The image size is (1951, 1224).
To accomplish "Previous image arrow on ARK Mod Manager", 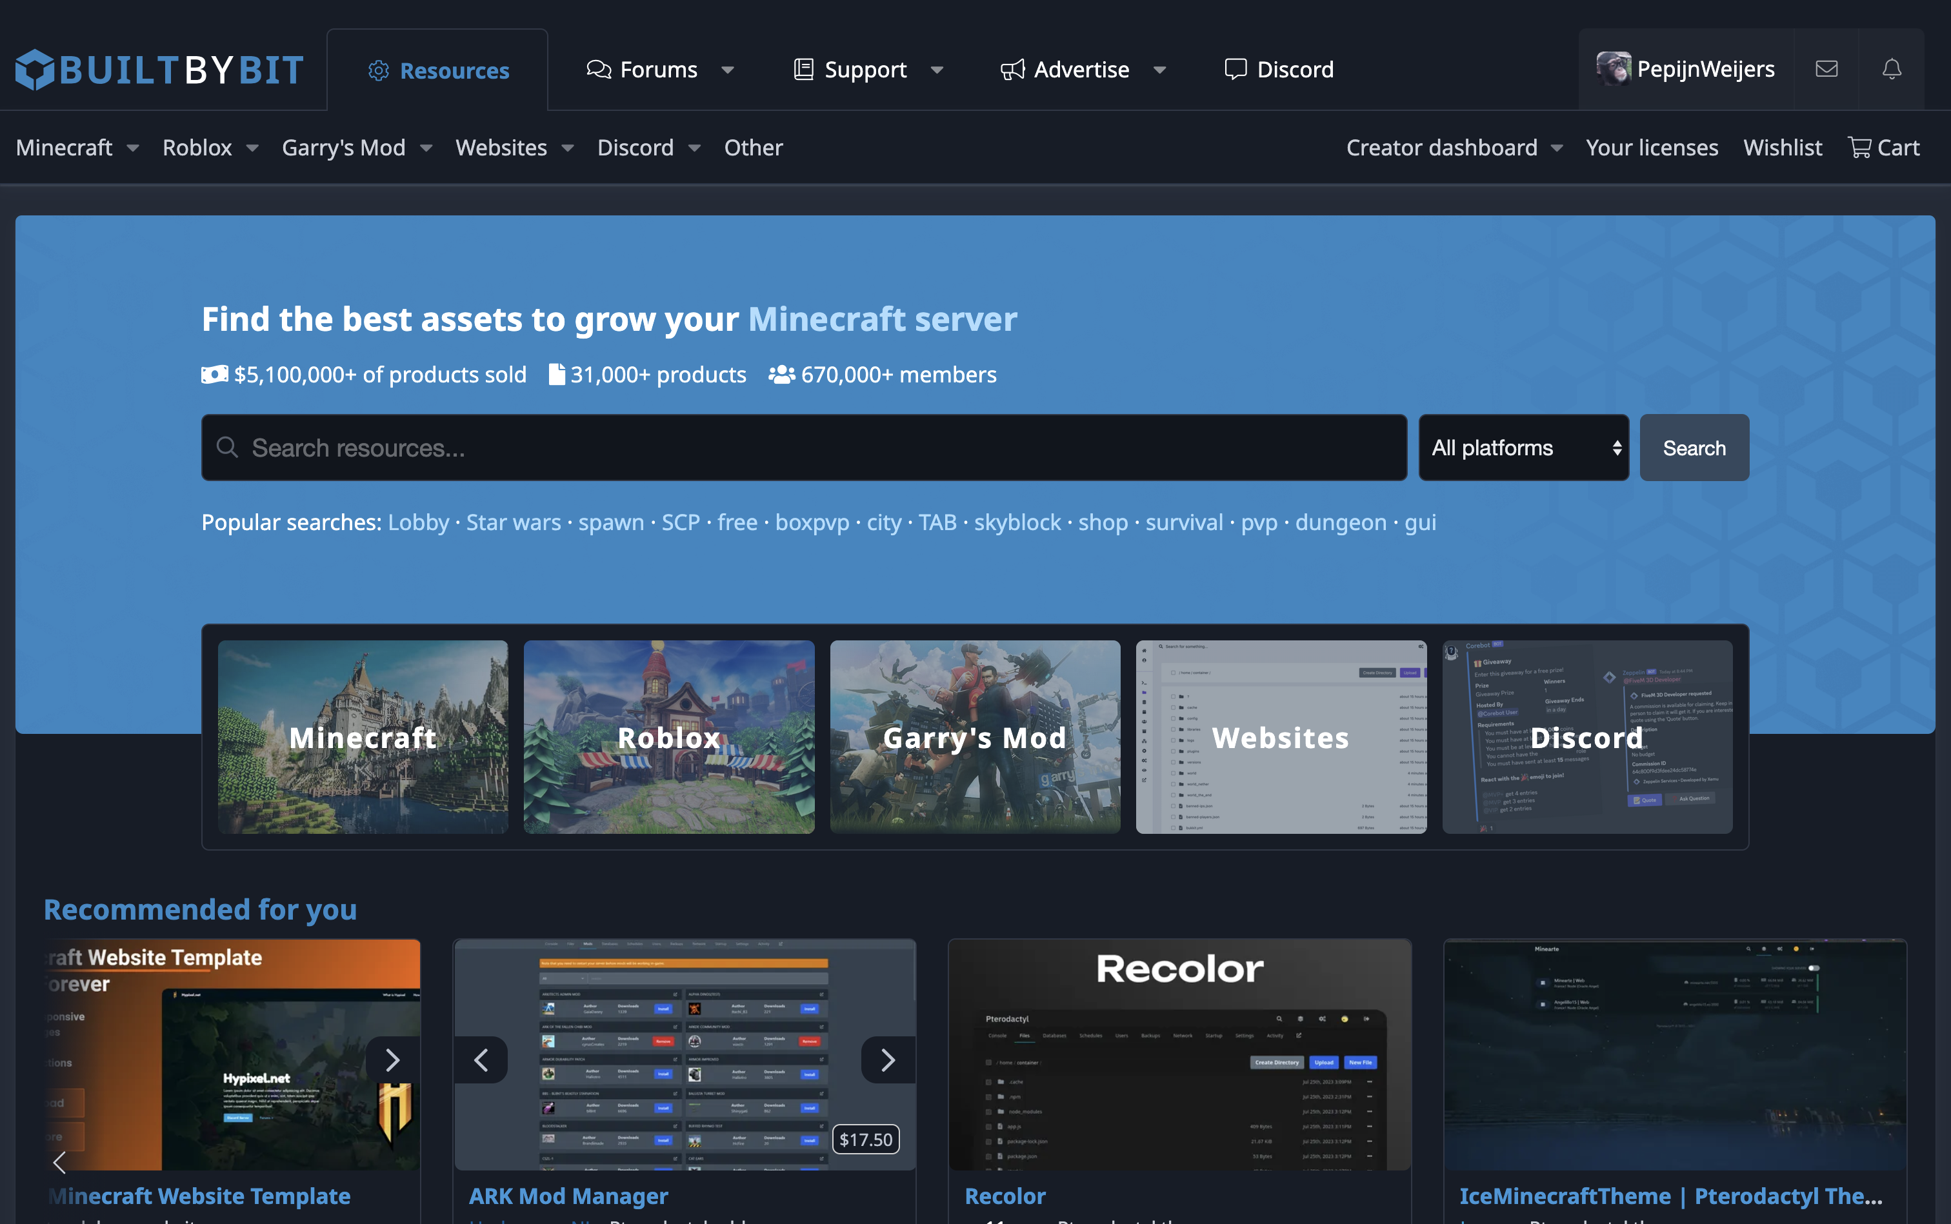I will 481,1060.
